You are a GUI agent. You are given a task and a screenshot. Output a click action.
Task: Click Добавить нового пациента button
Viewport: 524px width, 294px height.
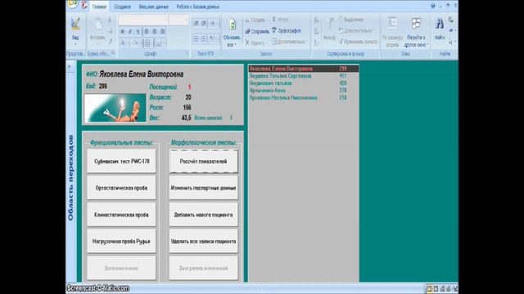[x=204, y=215]
